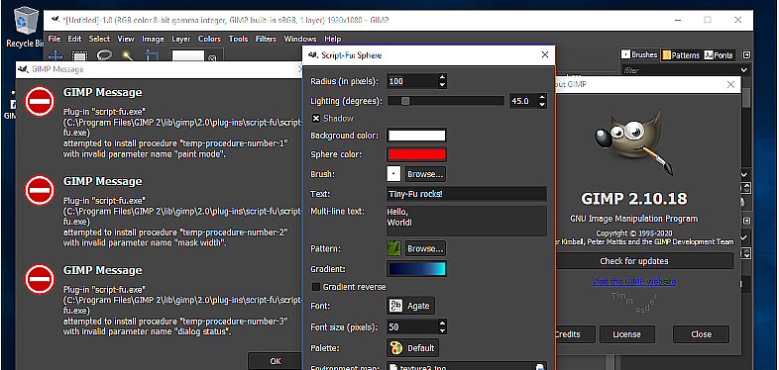779x370 pixels.
Task: Select the Crop tool
Action: pos(152,56)
